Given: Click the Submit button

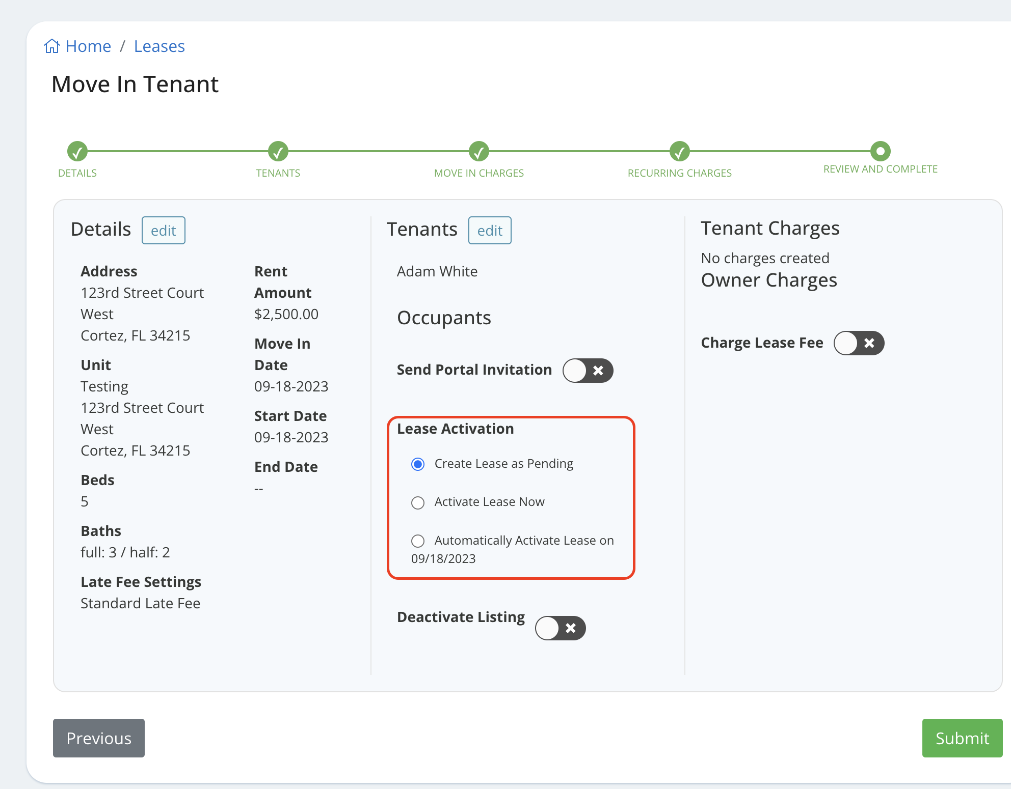Looking at the screenshot, I should click(x=962, y=738).
